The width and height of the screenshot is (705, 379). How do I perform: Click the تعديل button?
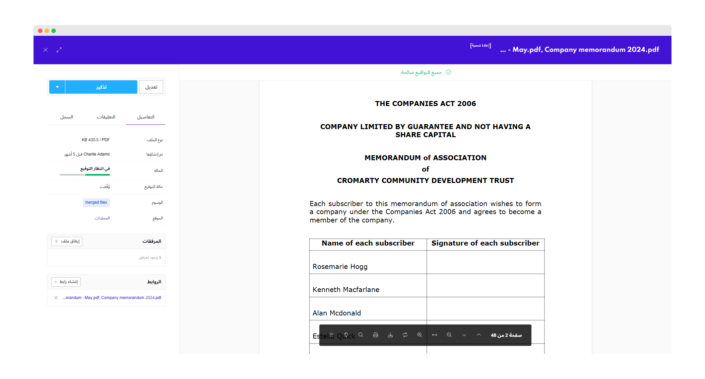coord(151,87)
